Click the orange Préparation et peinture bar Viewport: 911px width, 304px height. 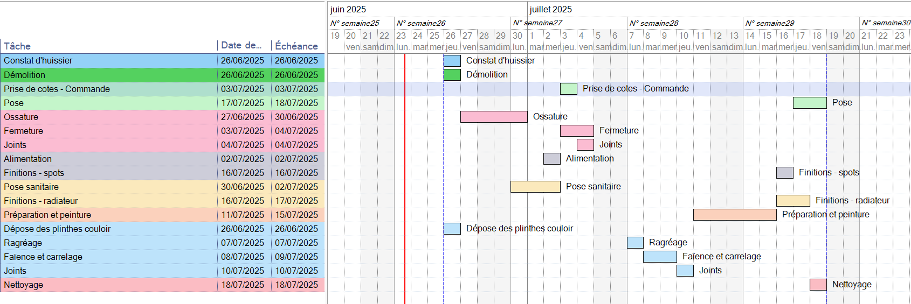tap(734, 215)
